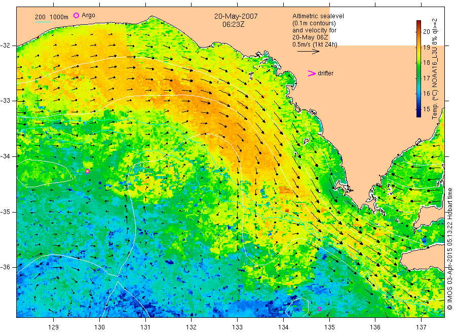
Task: Click the latitude axis label '-35'
Action: coord(5,212)
